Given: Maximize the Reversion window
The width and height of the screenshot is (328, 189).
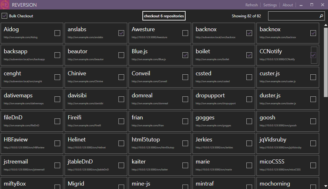Looking at the screenshot, I should 312,5.
